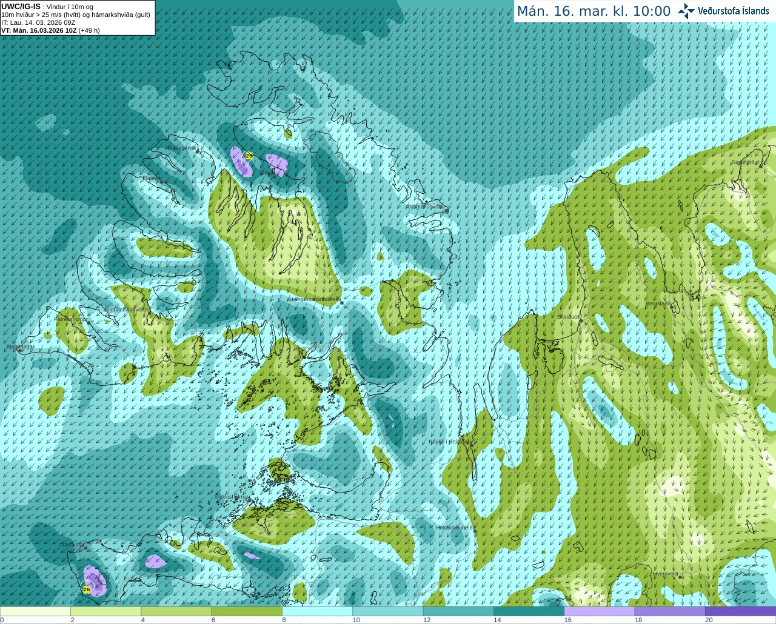Click the 'Flateyri' station label
Viewport: 776px width, 624px height.
pyautogui.click(x=151, y=178)
